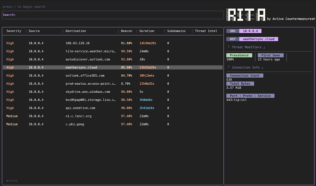This screenshot has height=186, width=316.
Task: Click the 3h8m46s duration value
Action: coord(146,100)
